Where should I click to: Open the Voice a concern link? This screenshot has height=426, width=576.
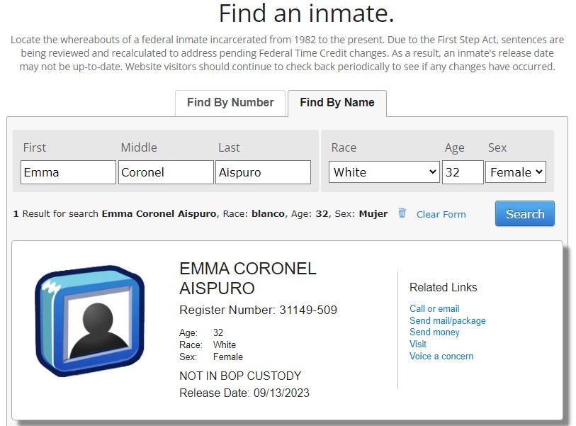coord(441,357)
